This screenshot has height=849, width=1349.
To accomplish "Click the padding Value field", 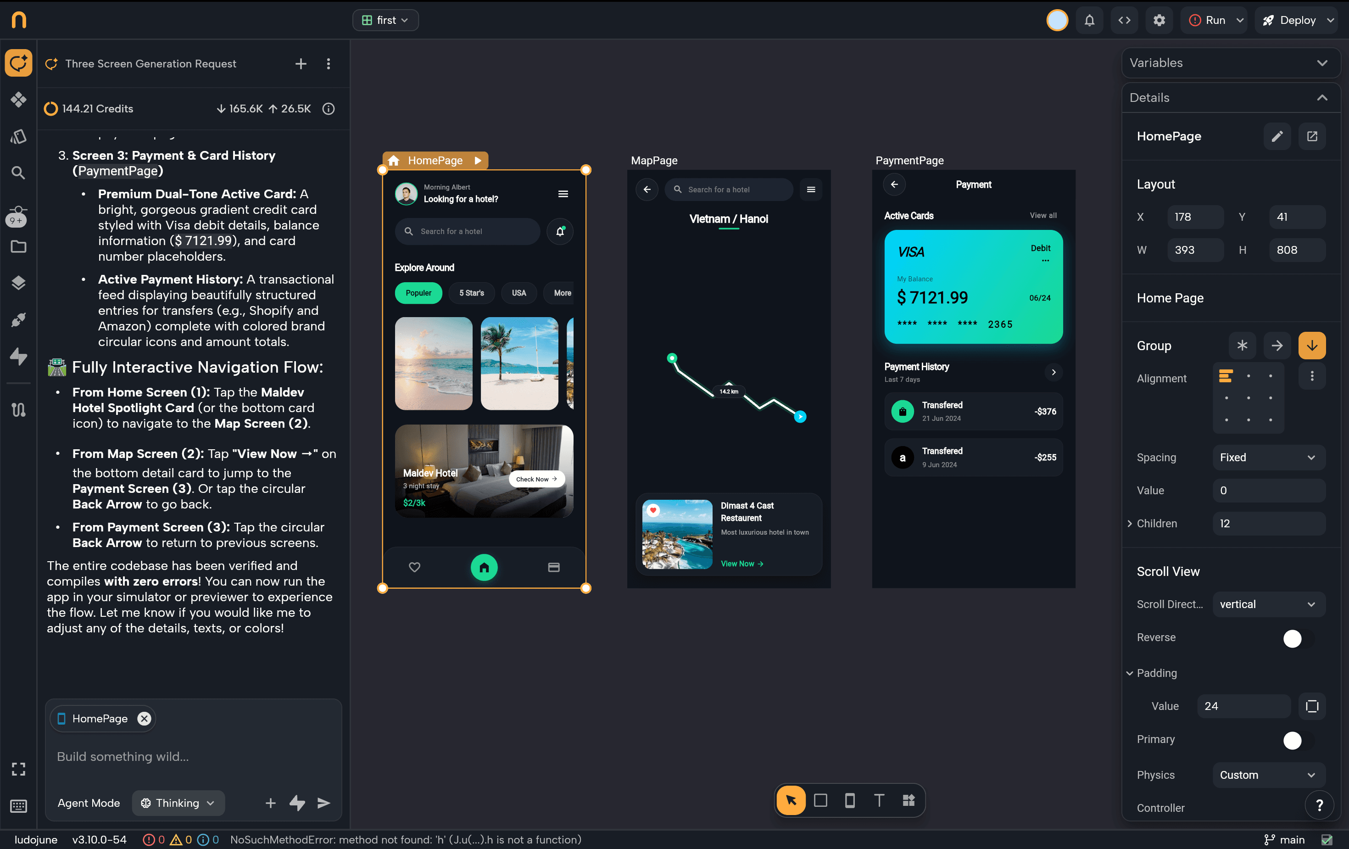I will pos(1243,706).
